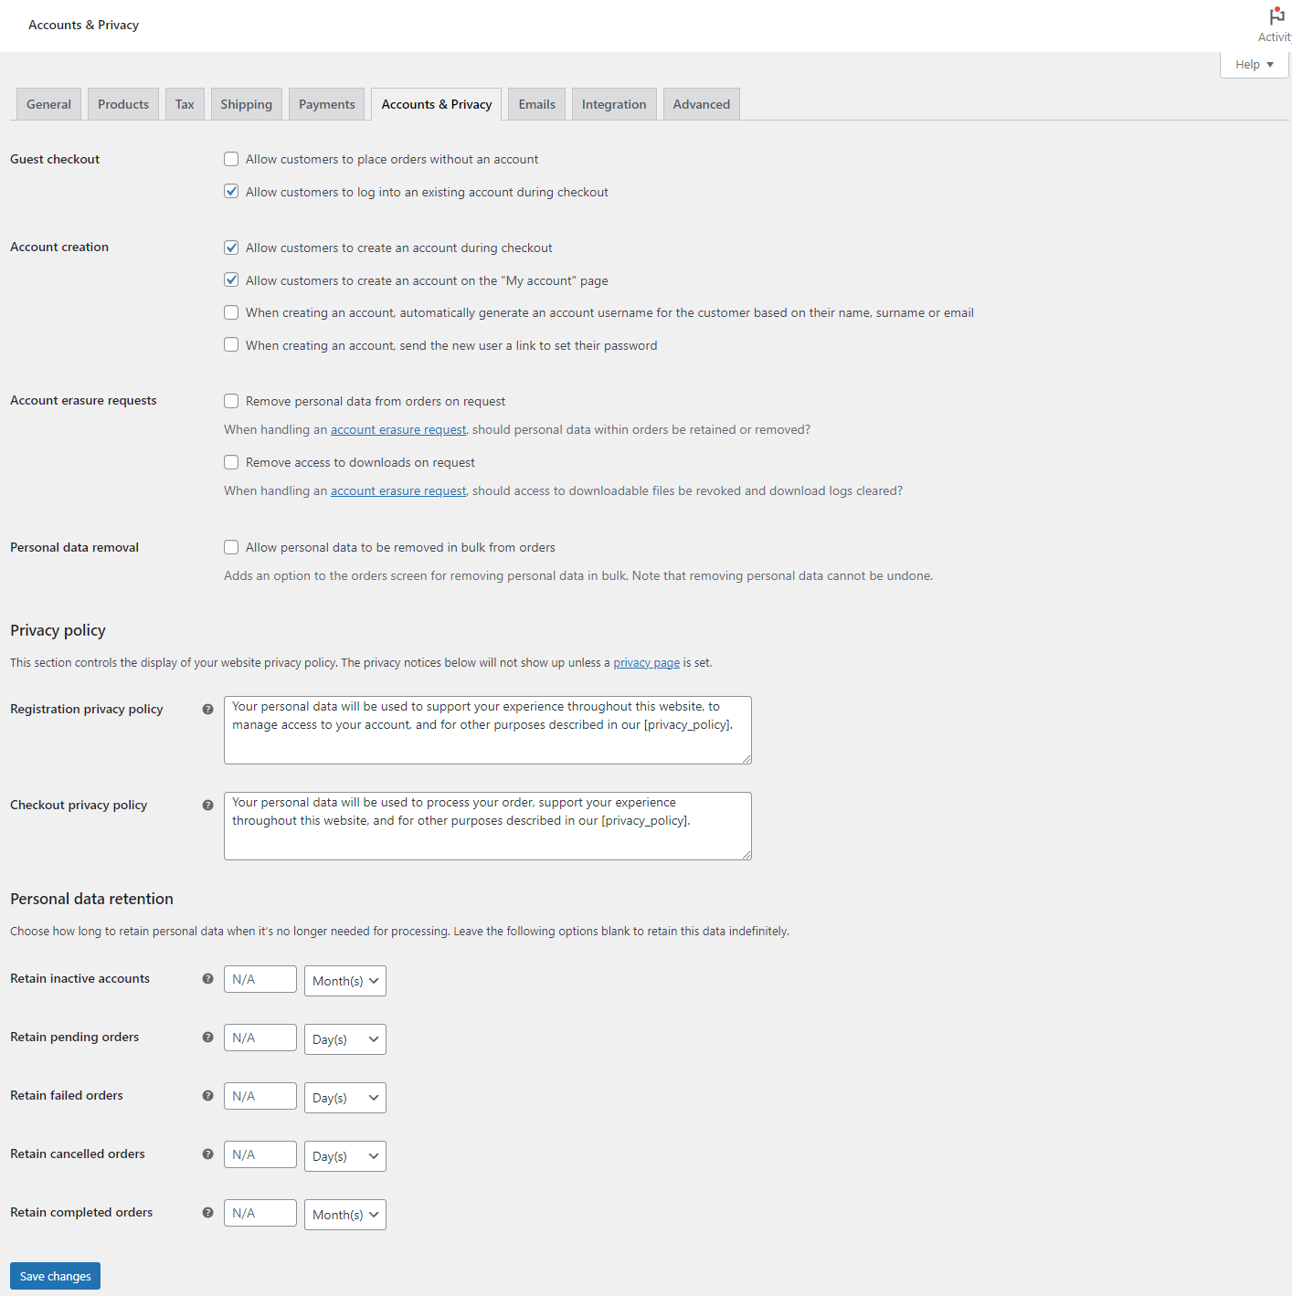
Task: Click the Checkout privacy policy text area
Action: [x=488, y=826]
